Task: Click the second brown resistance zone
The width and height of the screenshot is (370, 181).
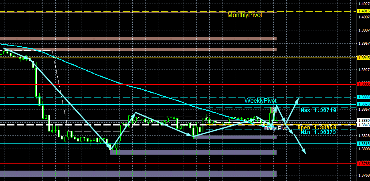Action: click(138, 50)
